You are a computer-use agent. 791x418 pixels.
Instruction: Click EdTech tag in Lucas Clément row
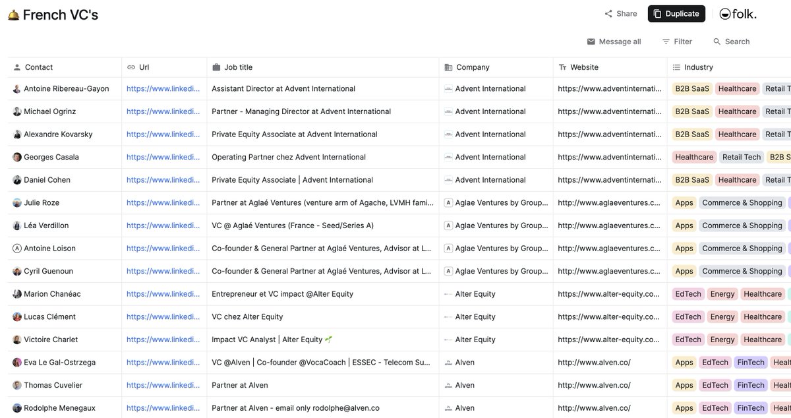point(688,317)
